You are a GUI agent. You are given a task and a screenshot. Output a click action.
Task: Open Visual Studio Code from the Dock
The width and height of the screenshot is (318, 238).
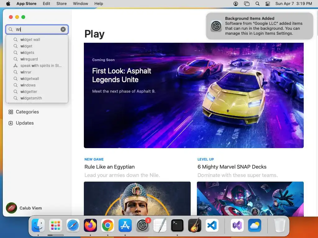click(x=212, y=225)
